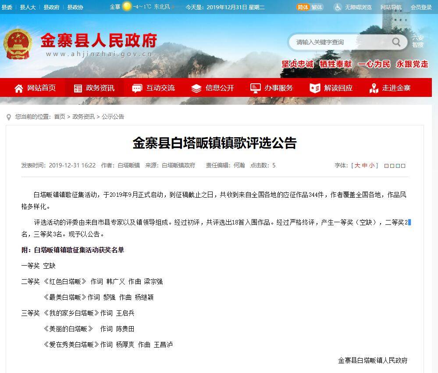Viewport: 438px width, 373px height.
Task: Click the magnifier search icon
Action: click(396, 42)
